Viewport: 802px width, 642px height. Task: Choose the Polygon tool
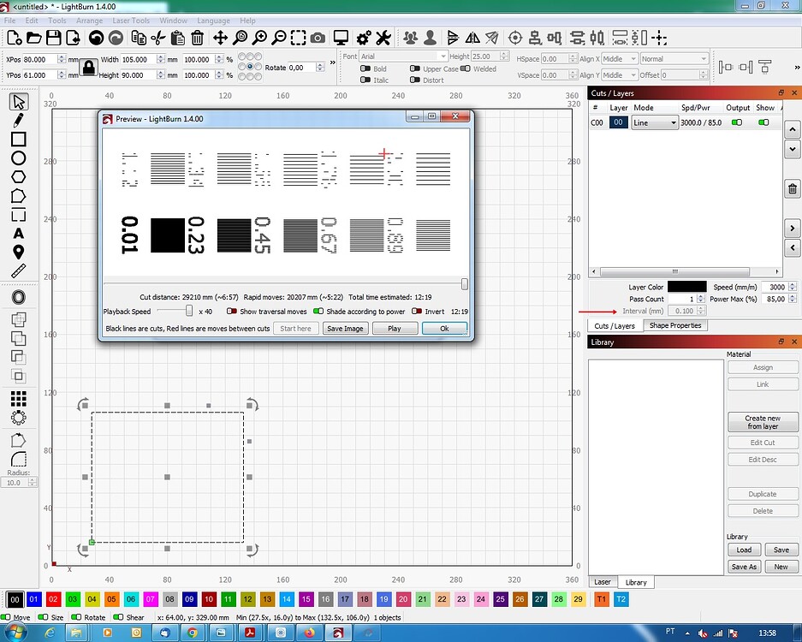(17, 176)
